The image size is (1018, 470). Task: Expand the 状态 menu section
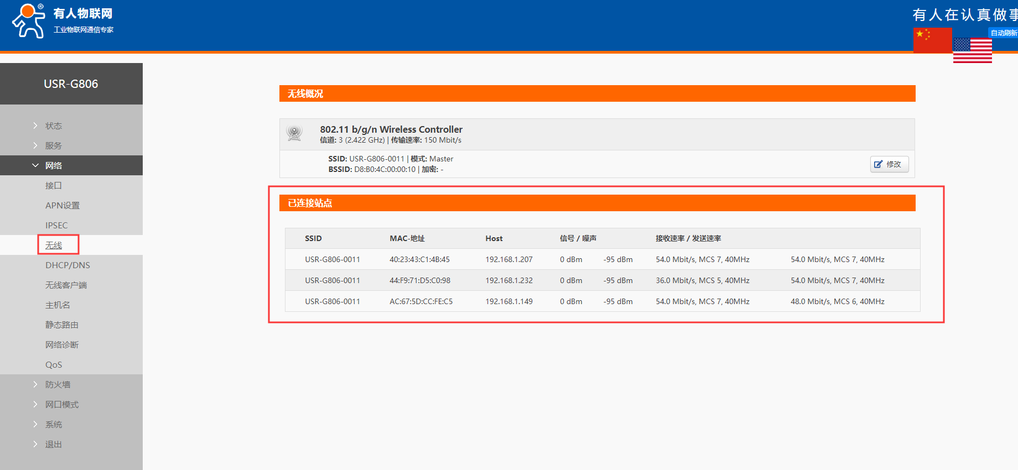tap(54, 126)
